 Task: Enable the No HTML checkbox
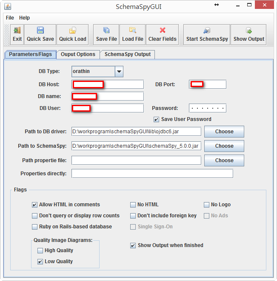click(x=133, y=205)
